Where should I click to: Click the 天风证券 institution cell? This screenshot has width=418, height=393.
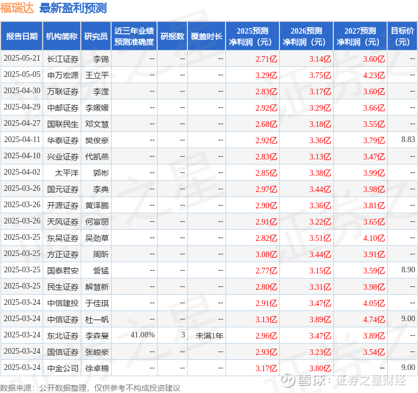click(x=63, y=222)
